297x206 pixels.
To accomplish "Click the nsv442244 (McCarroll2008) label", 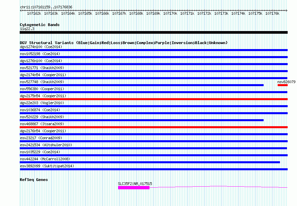I will (x=45, y=159).
